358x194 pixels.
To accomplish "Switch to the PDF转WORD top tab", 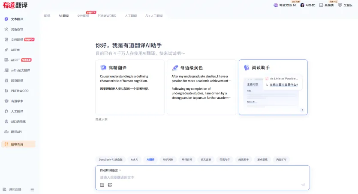I will tap(107, 16).
